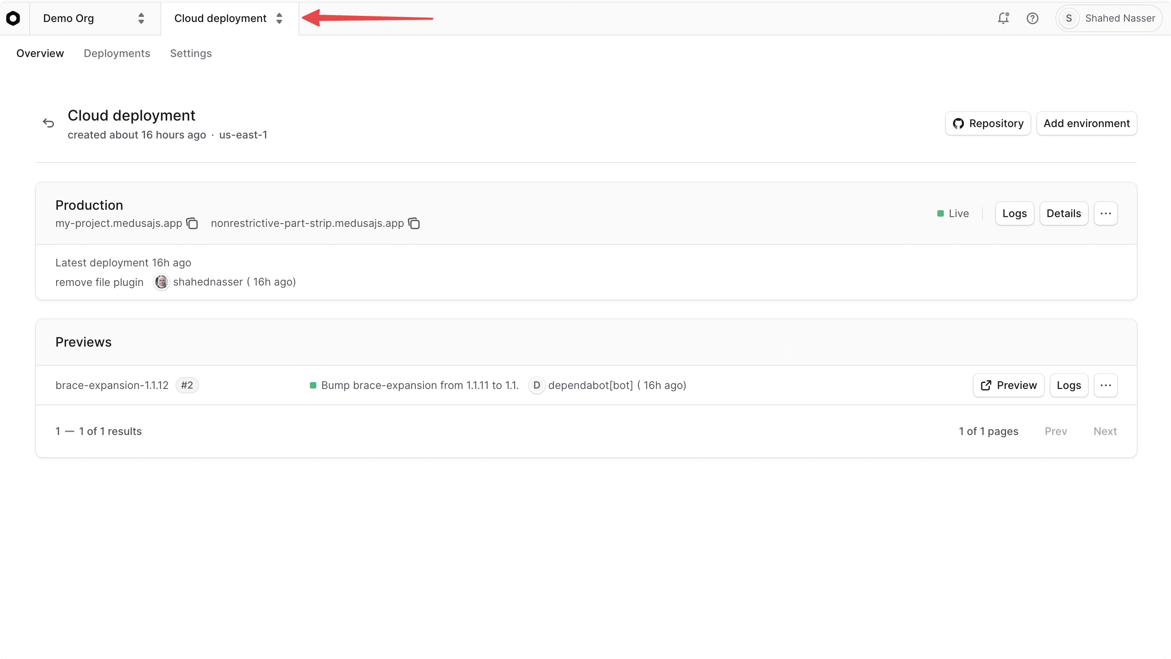Copy the nonrestrictive-part-strip.medusajs.app URL
This screenshot has width=1171, height=659.
coord(414,223)
